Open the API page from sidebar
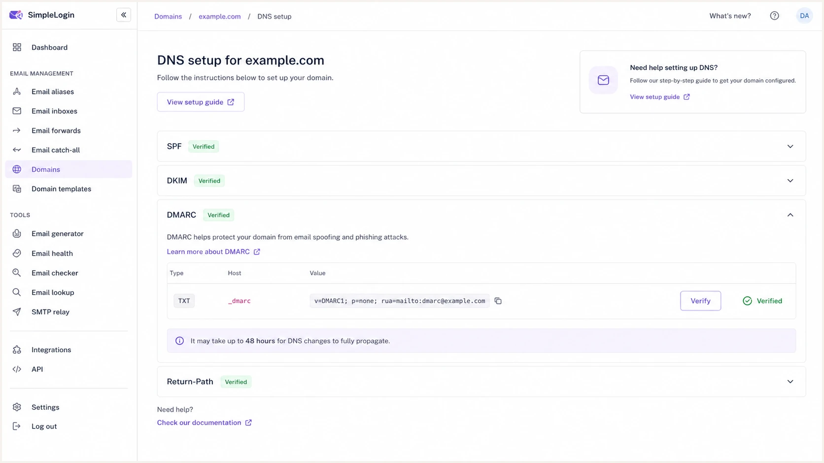Image resolution: width=824 pixels, height=463 pixels. point(69,369)
